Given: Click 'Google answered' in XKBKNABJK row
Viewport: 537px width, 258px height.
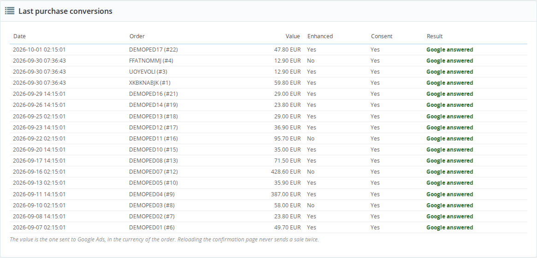Looking at the screenshot, I should coord(450,83).
